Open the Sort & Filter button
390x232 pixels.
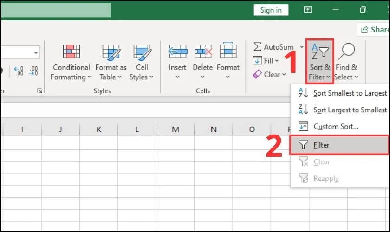320,61
